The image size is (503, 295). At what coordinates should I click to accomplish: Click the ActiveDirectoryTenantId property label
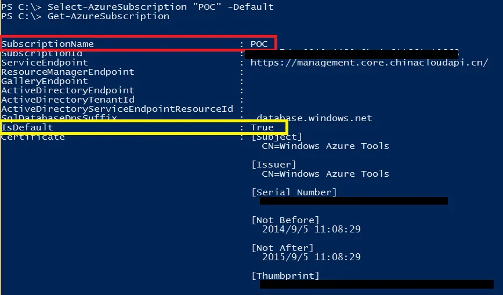(x=68, y=100)
